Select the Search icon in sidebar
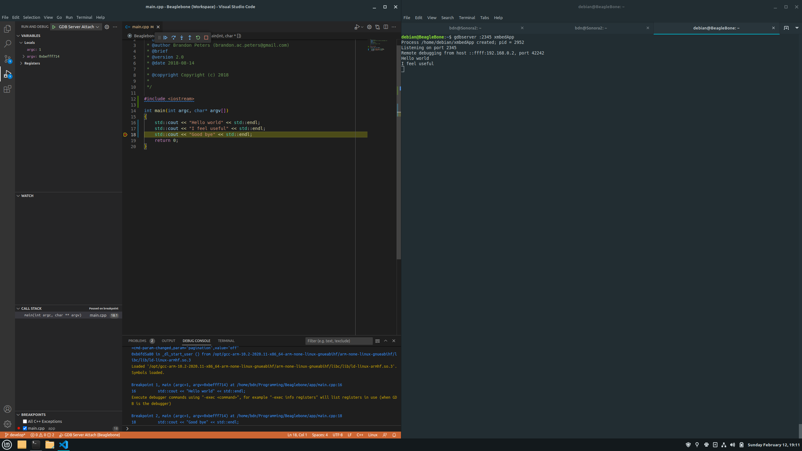The width and height of the screenshot is (802, 451). (x=7, y=44)
